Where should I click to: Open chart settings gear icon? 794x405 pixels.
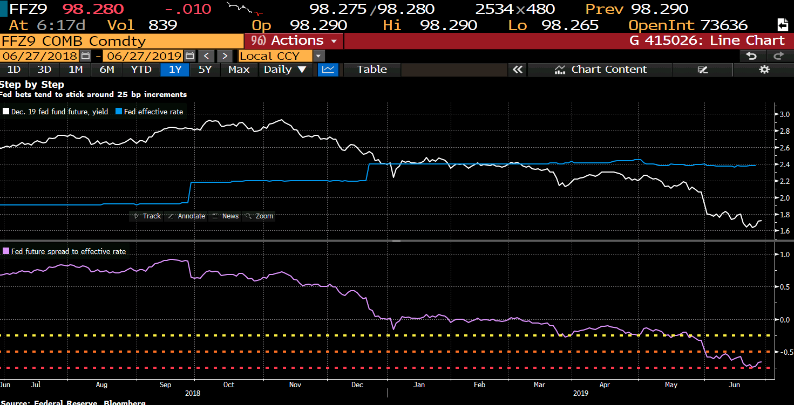tap(764, 70)
